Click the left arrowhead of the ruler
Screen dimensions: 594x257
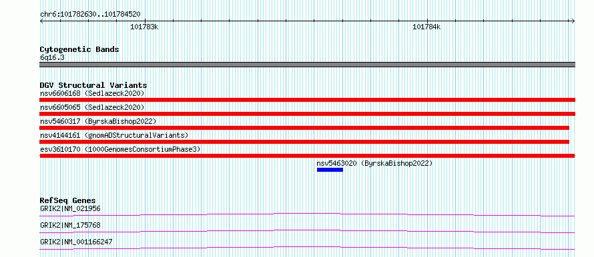point(41,21)
